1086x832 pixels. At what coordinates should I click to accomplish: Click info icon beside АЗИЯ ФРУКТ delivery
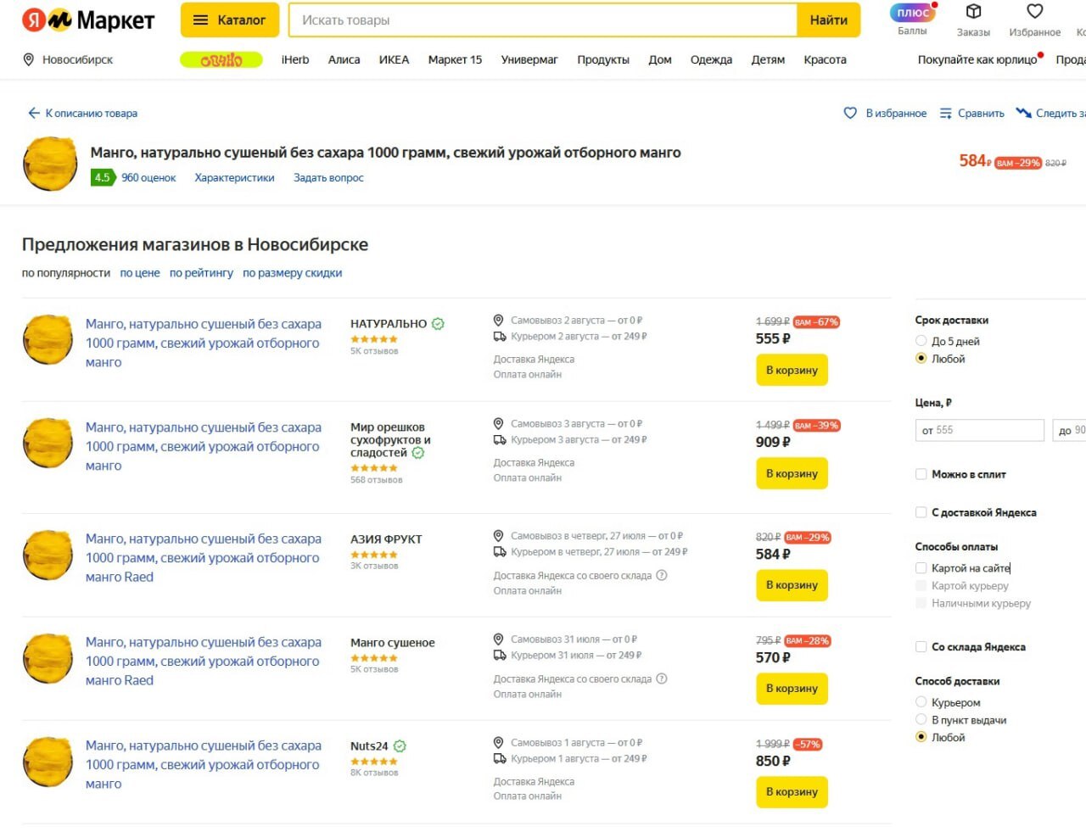pos(662,575)
